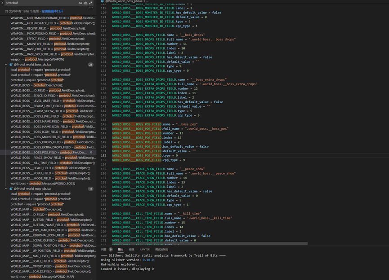The height and width of the screenshot is (280, 389).
Task: Collapse the @Protol_world_boss_pb.lua results group
Action: tap(6, 65)
